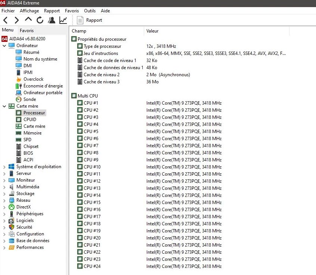Click the Overclock flame icon
316x275 pixels.
coord(19,79)
